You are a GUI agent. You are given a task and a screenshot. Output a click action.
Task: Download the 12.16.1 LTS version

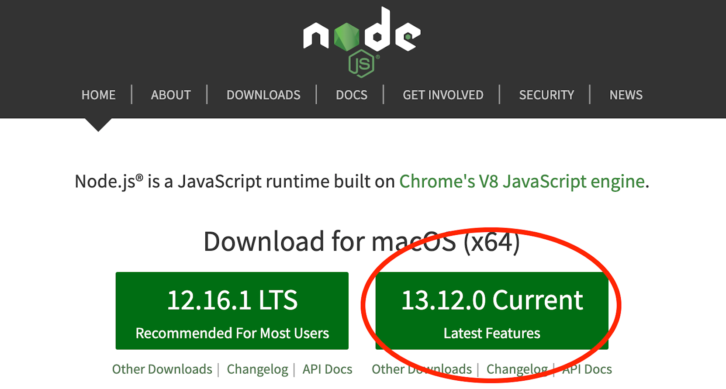coord(232,310)
